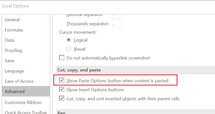
Task: Open the Save options category
Action: [26, 61]
